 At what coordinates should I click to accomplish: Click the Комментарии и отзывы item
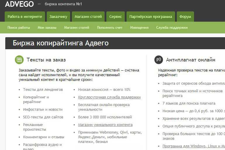(44, 137)
